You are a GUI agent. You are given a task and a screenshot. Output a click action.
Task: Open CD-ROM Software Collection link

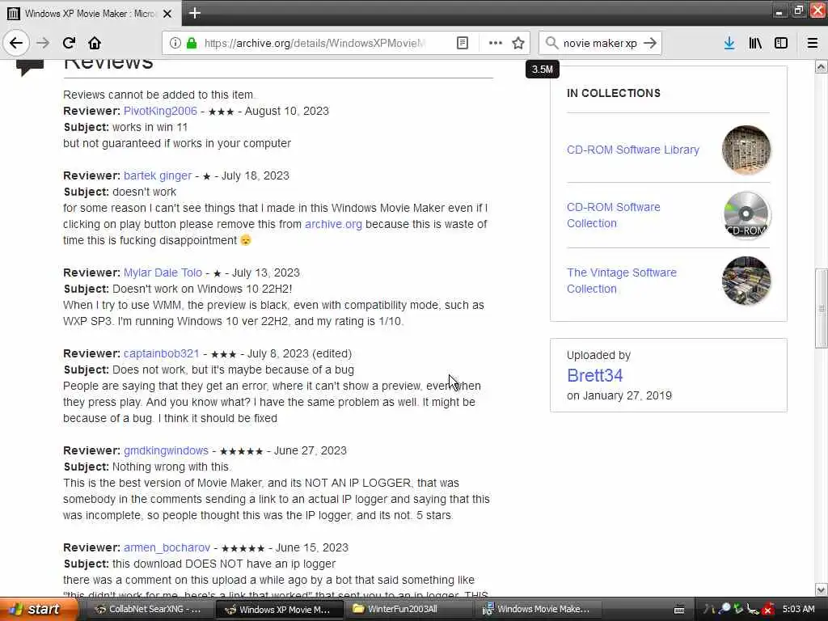tap(613, 215)
